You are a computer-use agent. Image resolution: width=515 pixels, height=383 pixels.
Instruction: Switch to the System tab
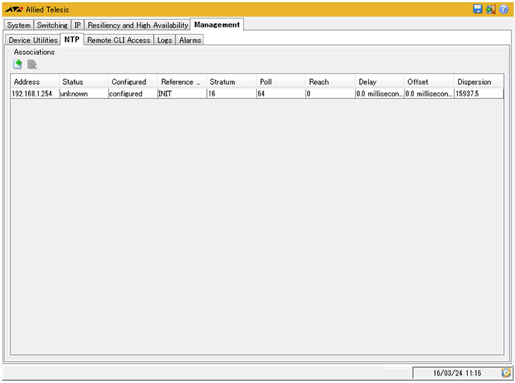point(18,25)
